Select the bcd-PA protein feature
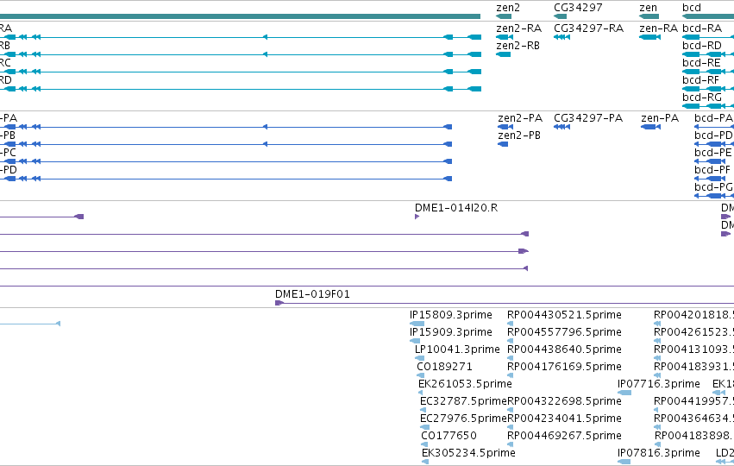This screenshot has height=466, width=734. pyautogui.click(x=714, y=127)
